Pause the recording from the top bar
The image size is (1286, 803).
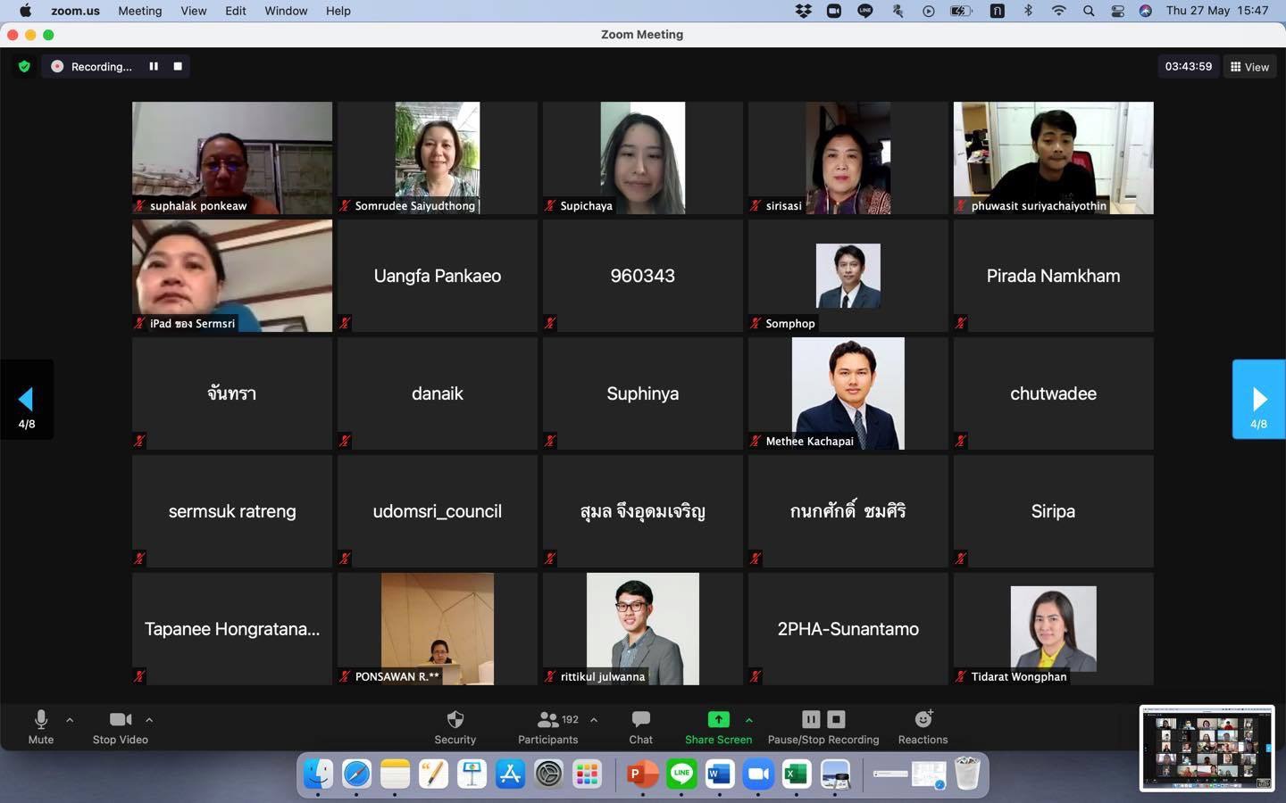point(154,66)
